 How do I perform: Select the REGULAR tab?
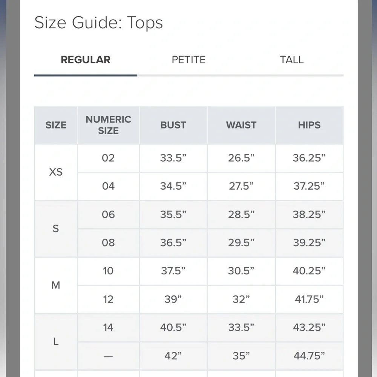(86, 60)
